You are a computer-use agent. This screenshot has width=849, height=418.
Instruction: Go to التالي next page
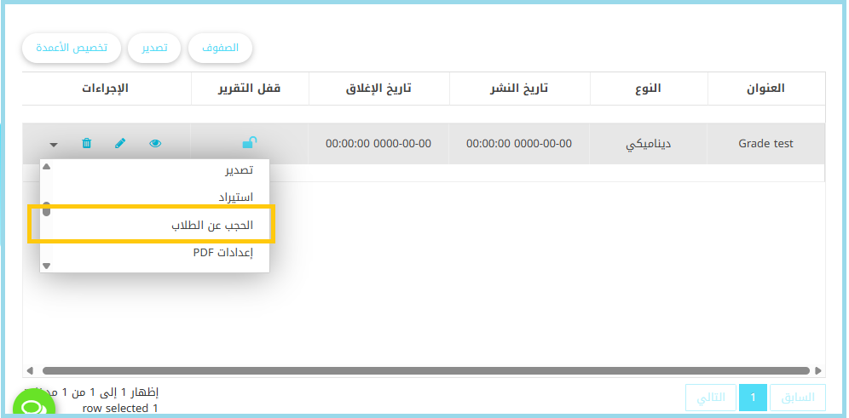pyautogui.click(x=711, y=398)
